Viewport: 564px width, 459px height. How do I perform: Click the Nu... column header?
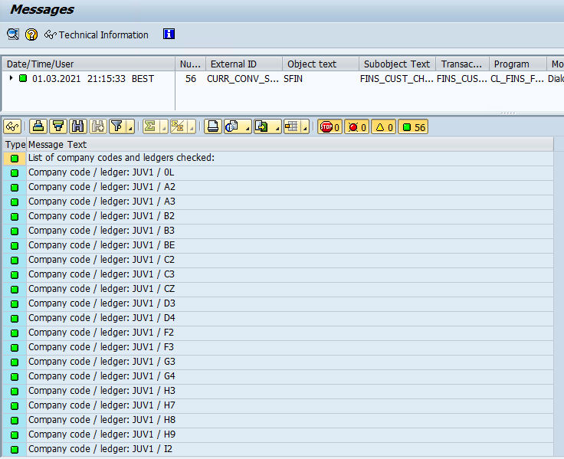[190, 64]
